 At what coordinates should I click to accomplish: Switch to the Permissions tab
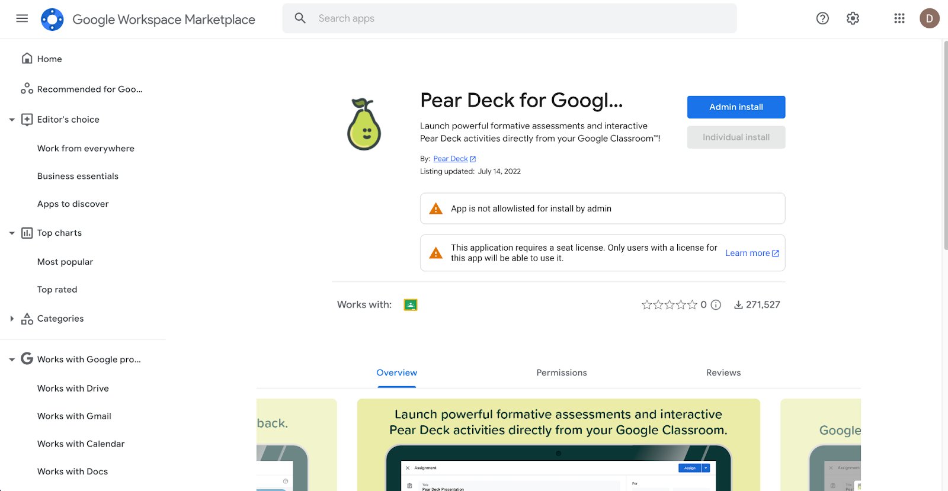[562, 373]
